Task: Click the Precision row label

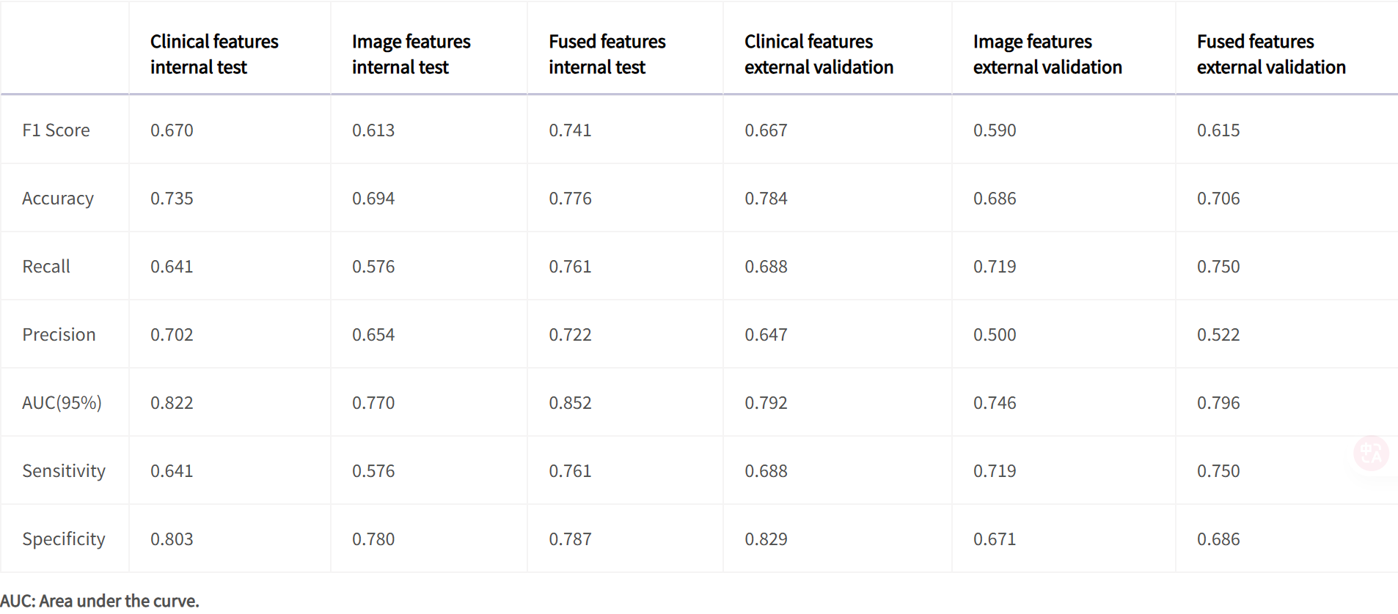Action: (x=59, y=335)
